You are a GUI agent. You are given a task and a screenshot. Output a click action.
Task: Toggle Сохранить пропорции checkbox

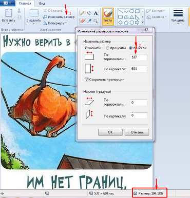click(x=87, y=80)
